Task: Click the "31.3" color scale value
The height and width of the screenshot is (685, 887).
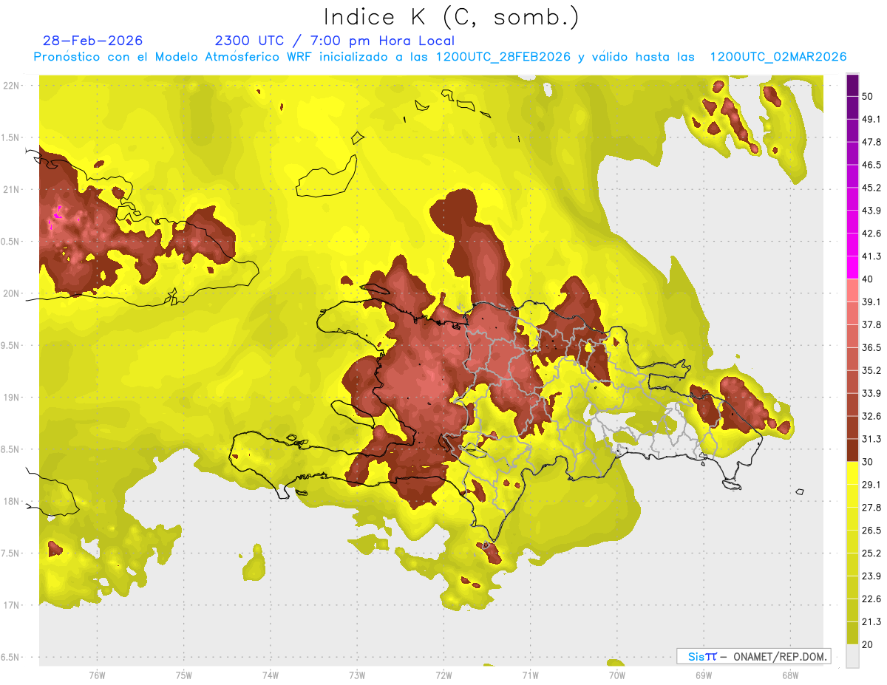Action: point(871,439)
